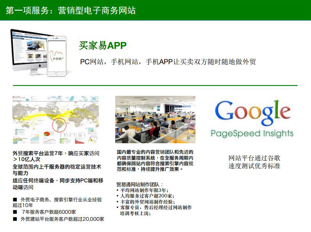
Task: Select text 培训考核上岗；
Action: (x=135, y=213)
